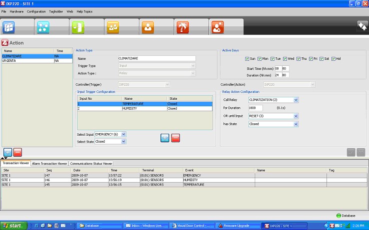The width and height of the screenshot is (369, 230).
Task: Select CLIMATIZARE in the action list
Action: point(37,56)
